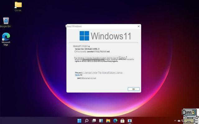Select the About Windows app taskbar icon
This screenshot has height=124, width=199.
tap(130, 121)
